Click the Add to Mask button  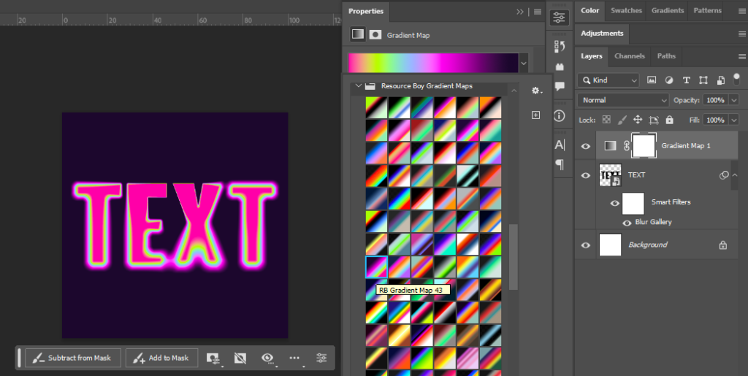tap(161, 358)
